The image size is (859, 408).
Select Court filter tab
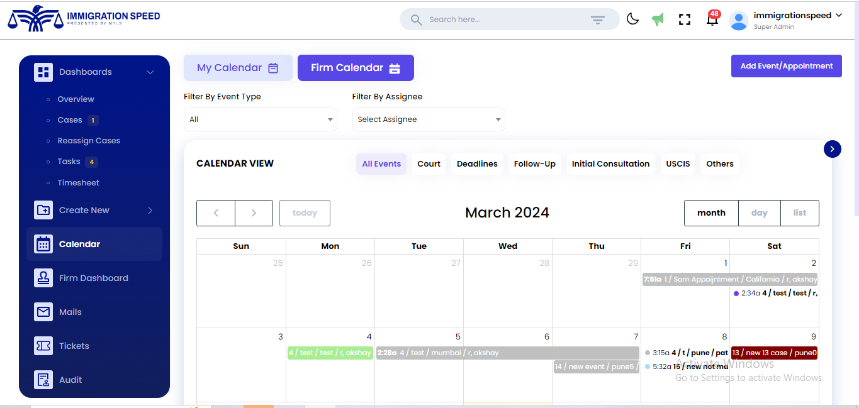coord(429,164)
